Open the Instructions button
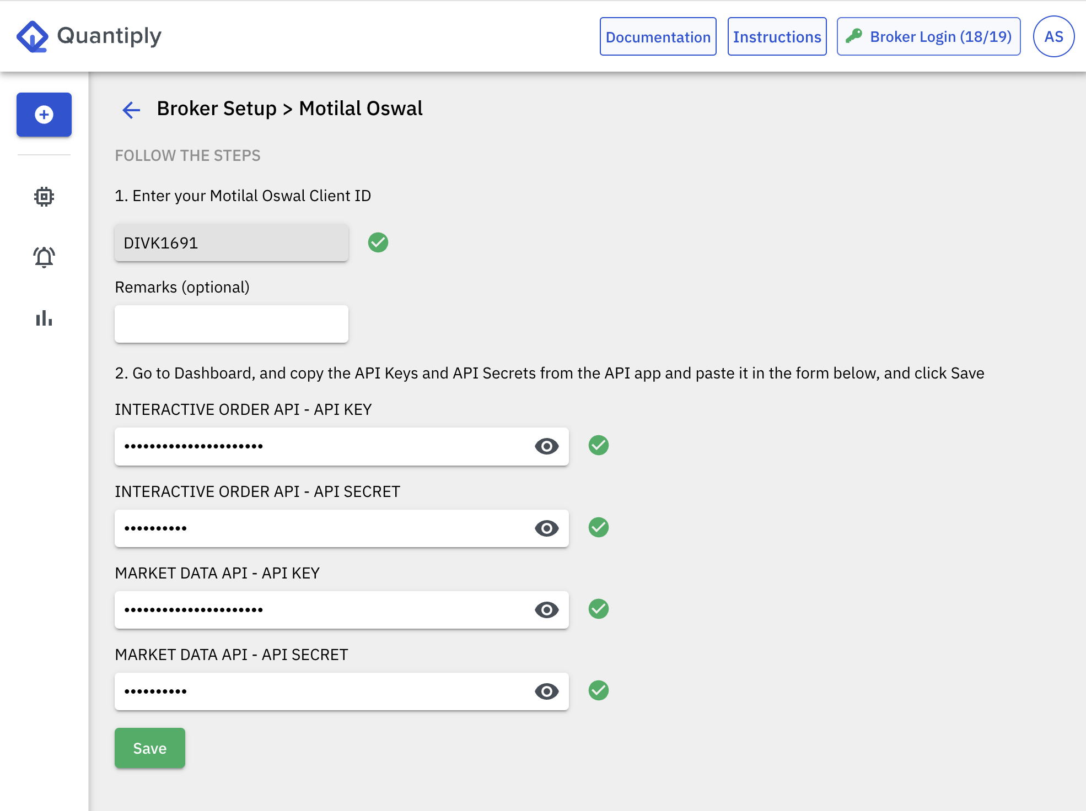This screenshot has height=811, width=1086. (777, 36)
